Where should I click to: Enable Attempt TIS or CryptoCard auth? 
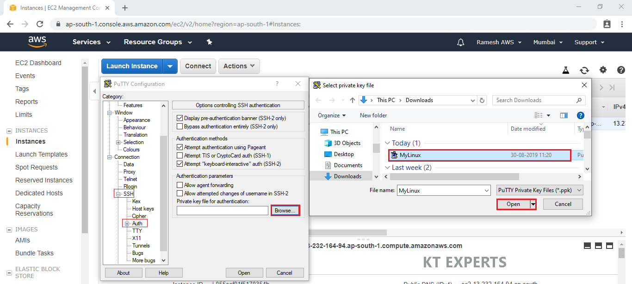click(x=180, y=156)
